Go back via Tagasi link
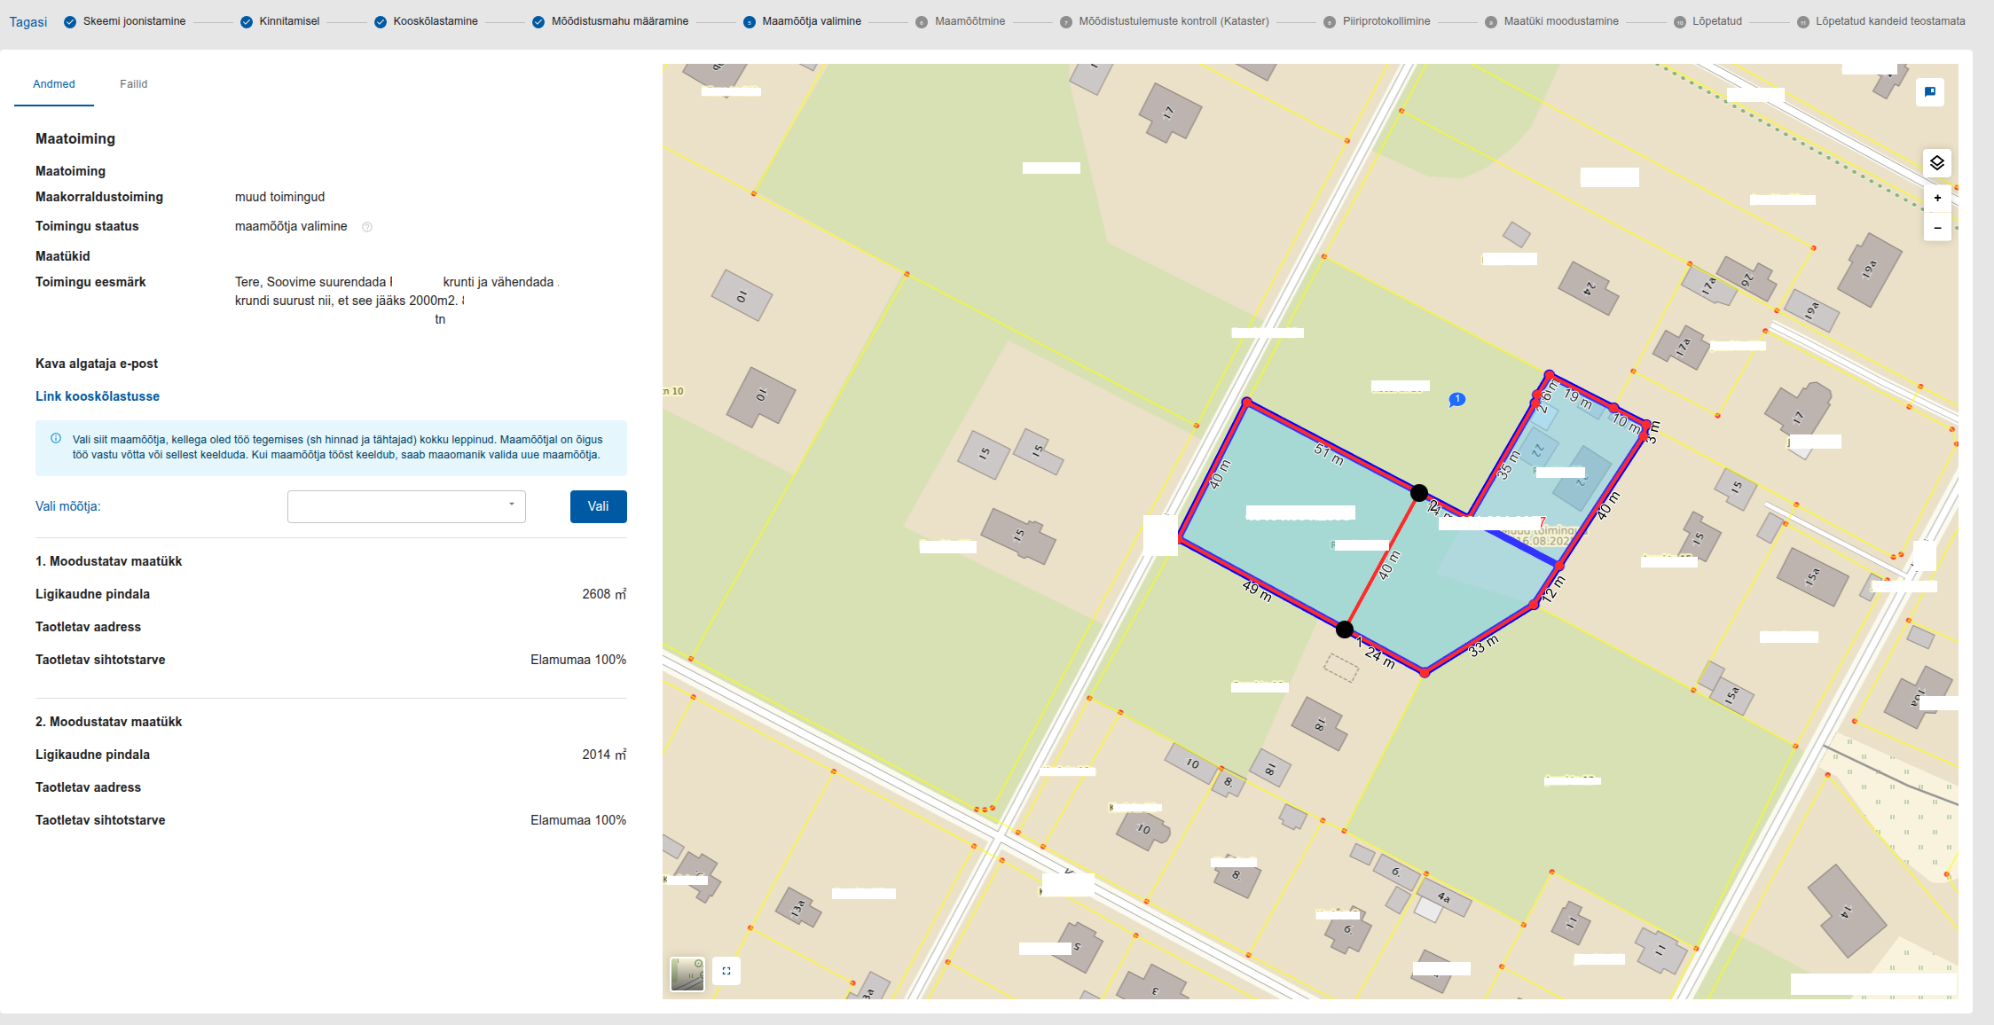 [28, 22]
